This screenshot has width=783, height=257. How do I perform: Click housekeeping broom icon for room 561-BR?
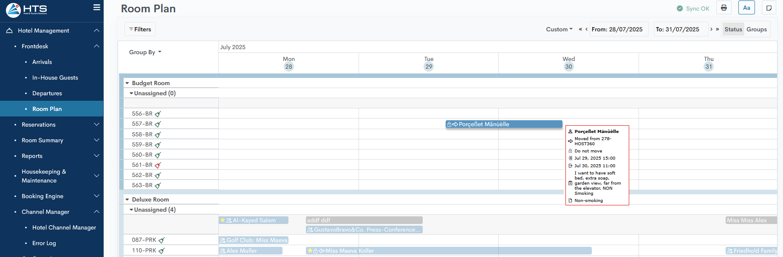point(158,165)
